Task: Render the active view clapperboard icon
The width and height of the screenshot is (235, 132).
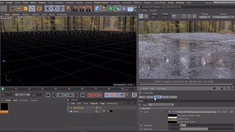Action: pyautogui.click(x=75, y=8)
